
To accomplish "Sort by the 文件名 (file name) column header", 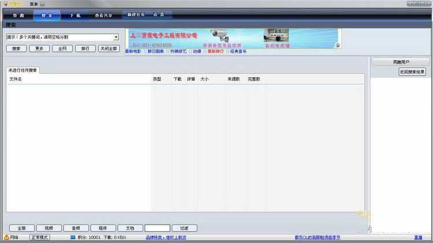I will coord(16,78).
